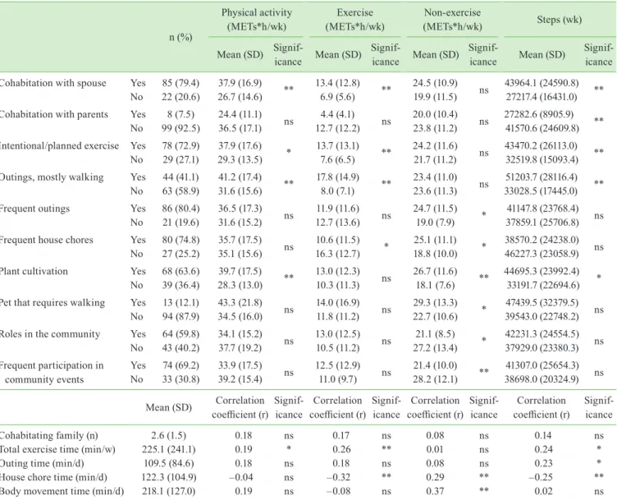Select the value '43.3 (21.8)'

(240, 303)
